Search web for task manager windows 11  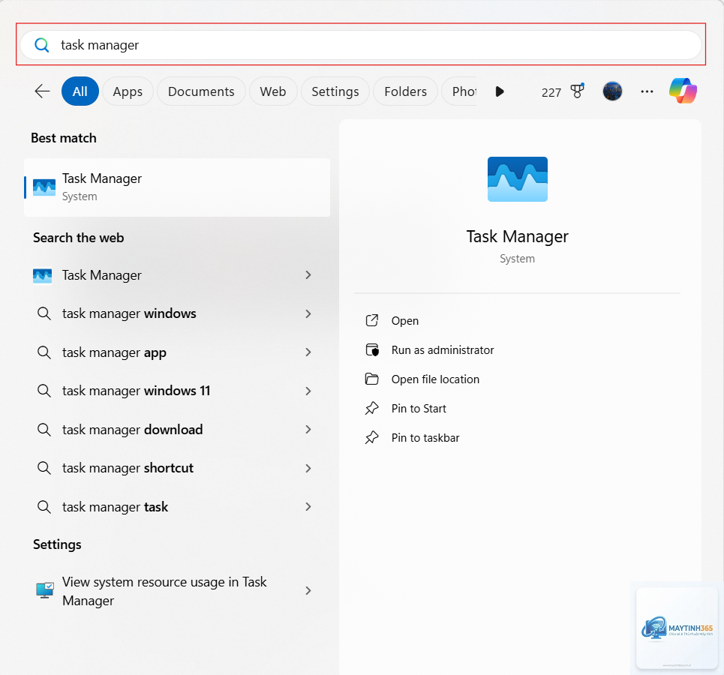pyautogui.click(x=137, y=391)
